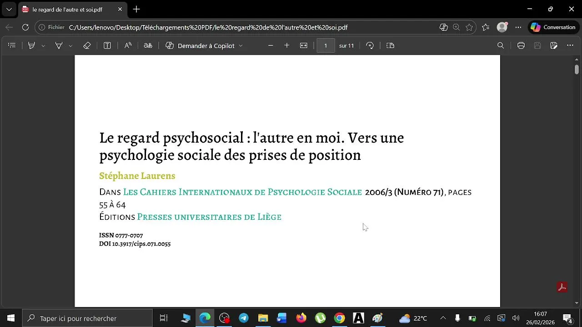Open the Windows Start menu

11,318
